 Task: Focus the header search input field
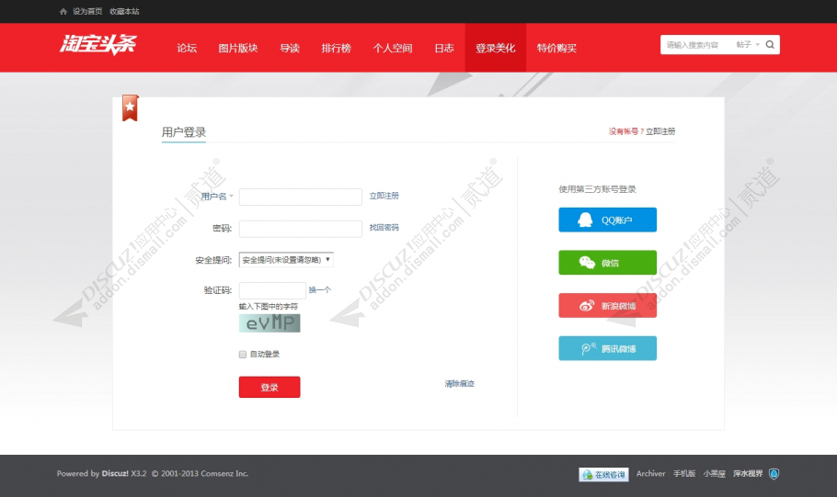(695, 45)
